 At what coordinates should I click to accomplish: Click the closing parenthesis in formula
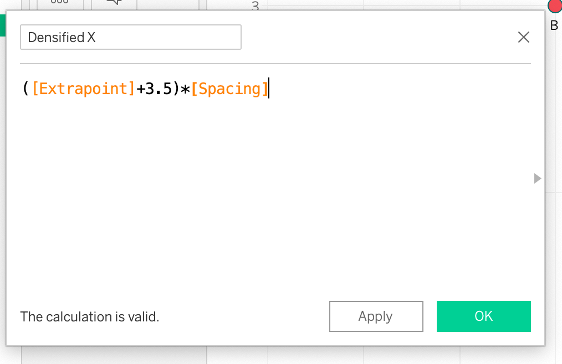pos(176,89)
